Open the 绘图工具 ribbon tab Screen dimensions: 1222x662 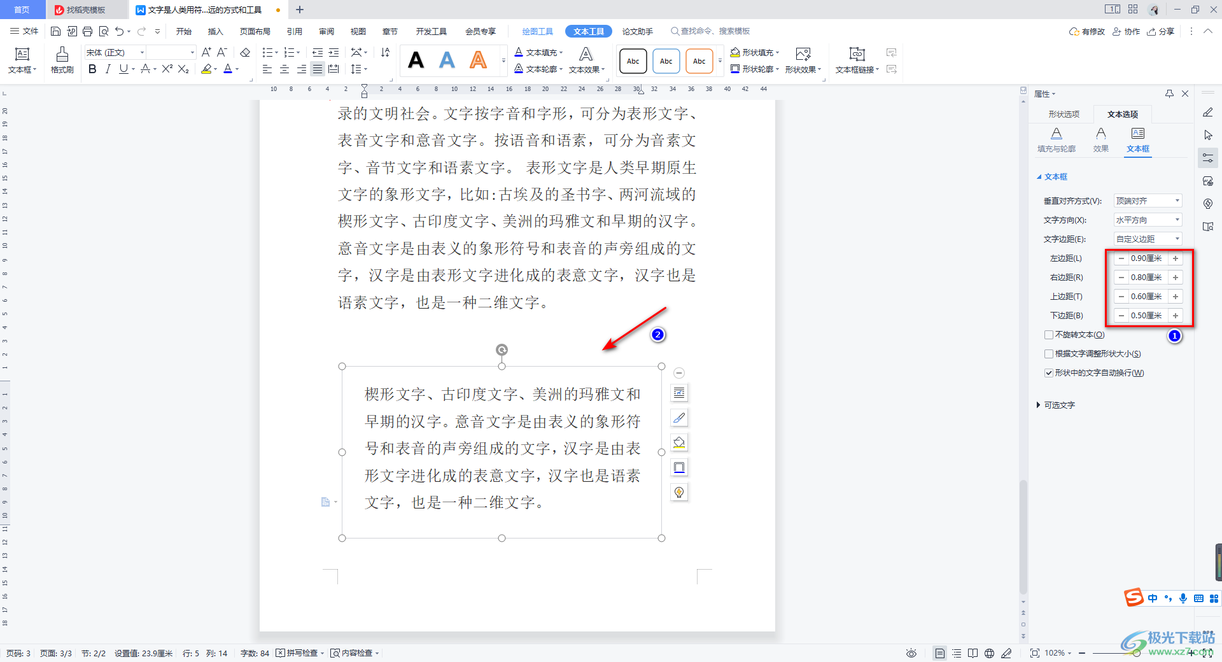click(x=537, y=31)
